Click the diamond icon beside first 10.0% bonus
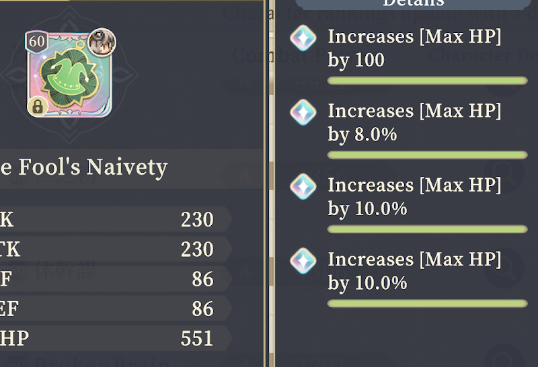The width and height of the screenshot is (538, 367). (x=303, y=186)
